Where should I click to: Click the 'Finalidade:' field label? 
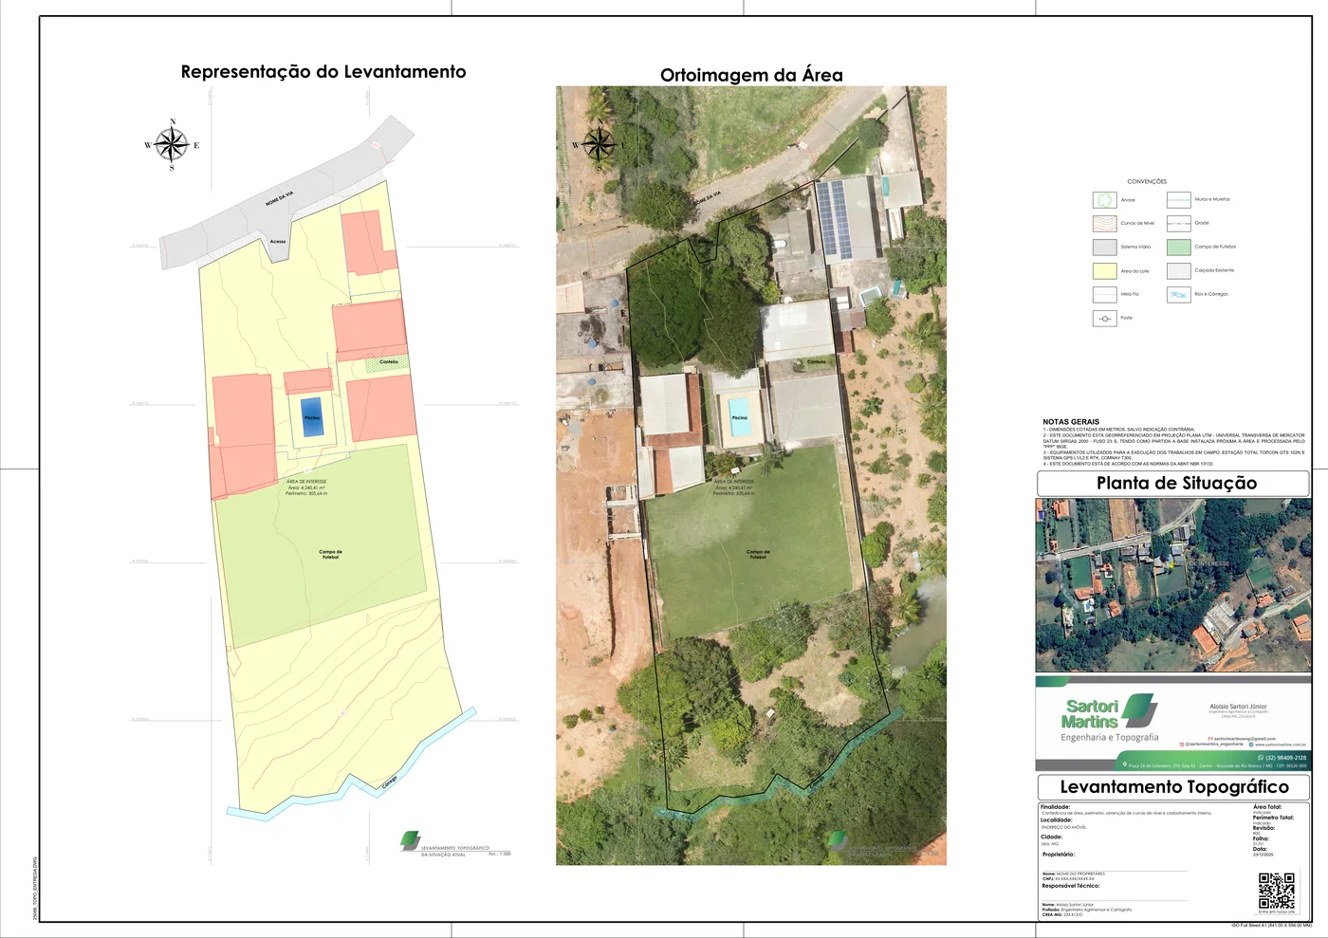[1055, 807]
